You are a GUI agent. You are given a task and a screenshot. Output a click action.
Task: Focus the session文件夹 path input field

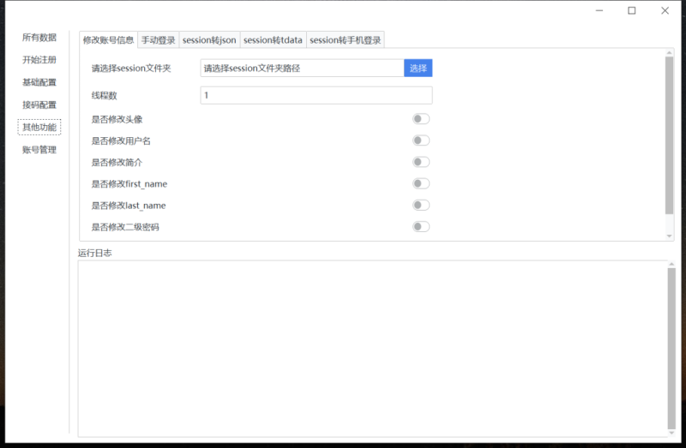302,68
